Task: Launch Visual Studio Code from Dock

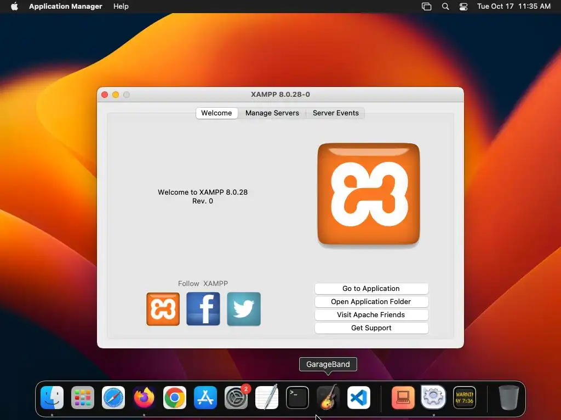Action: point(358,398)
